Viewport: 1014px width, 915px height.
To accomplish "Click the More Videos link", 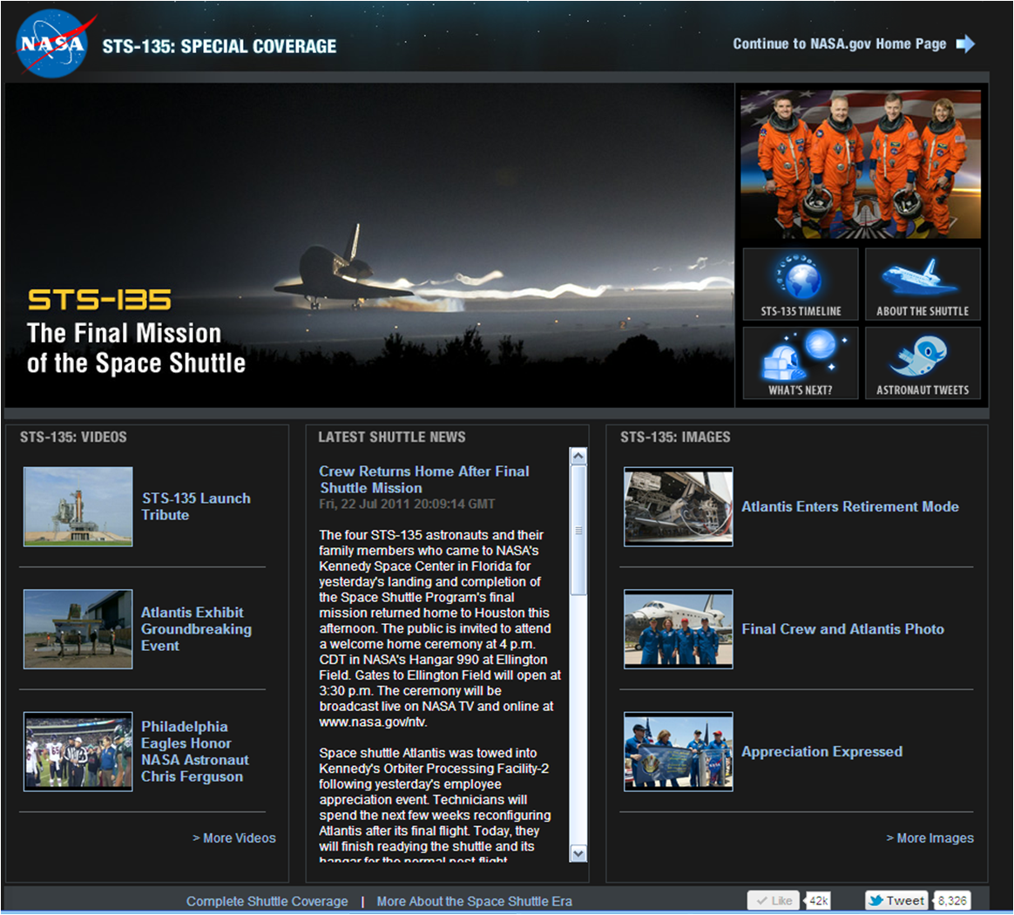I will (x=234, y=838).
